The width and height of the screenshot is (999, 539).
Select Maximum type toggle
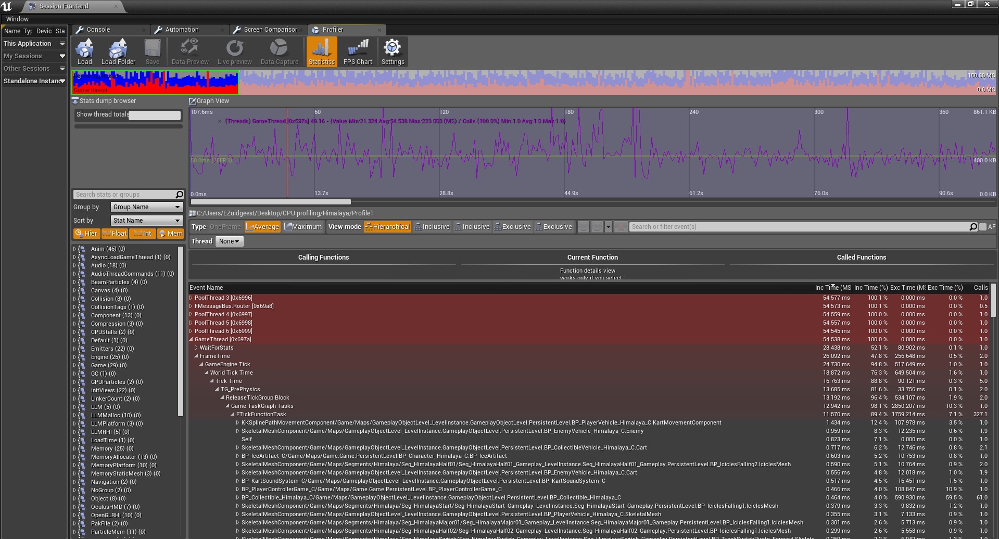click(x=303, y=227)
